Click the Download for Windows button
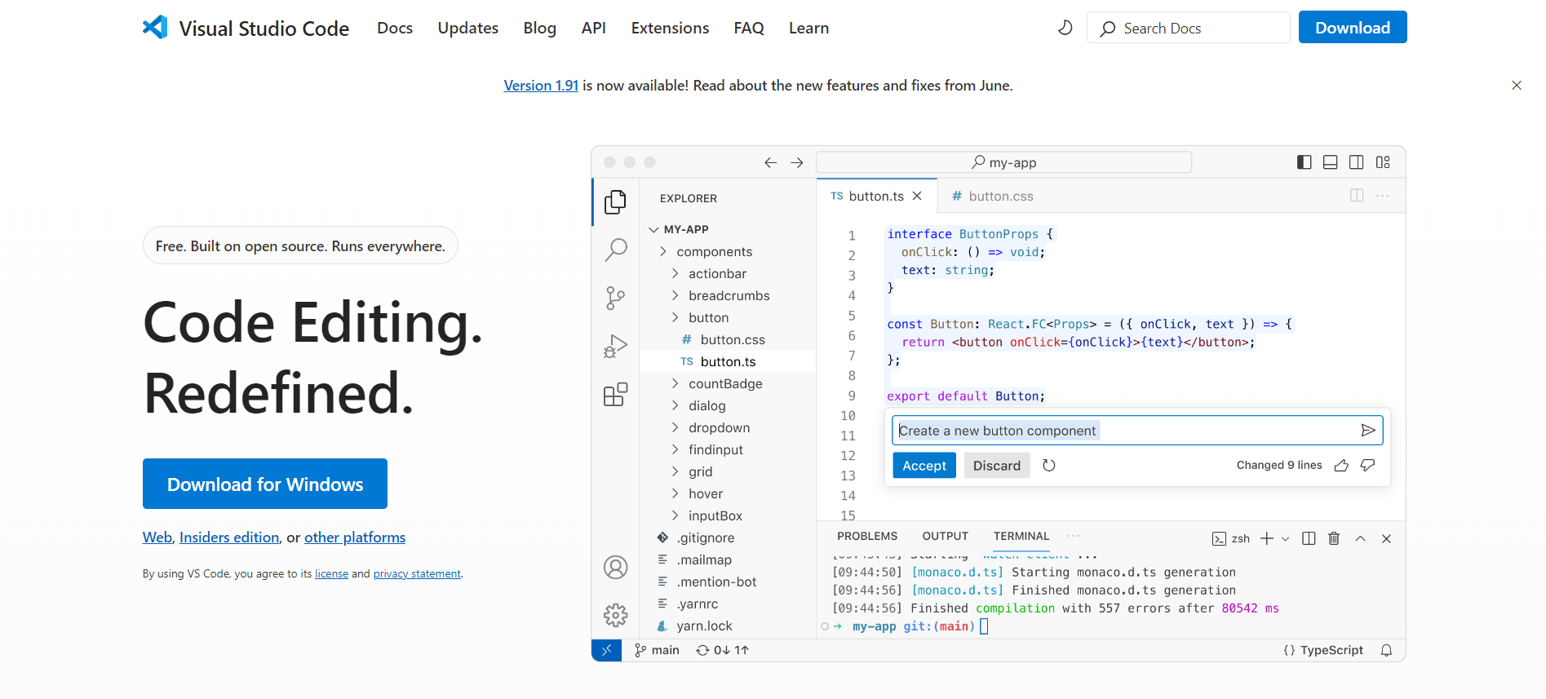 coord(265,484)
